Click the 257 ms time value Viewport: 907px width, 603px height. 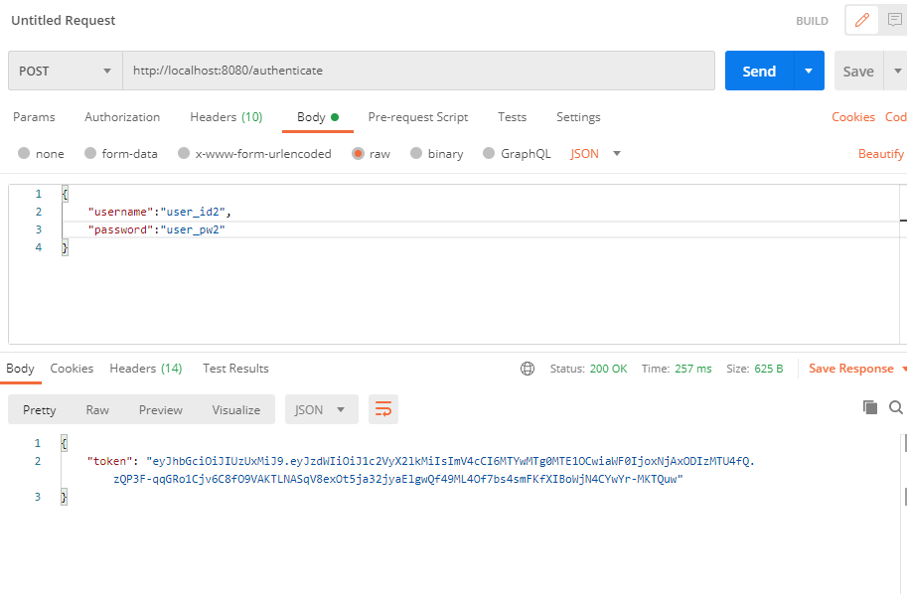coord(693,369)
